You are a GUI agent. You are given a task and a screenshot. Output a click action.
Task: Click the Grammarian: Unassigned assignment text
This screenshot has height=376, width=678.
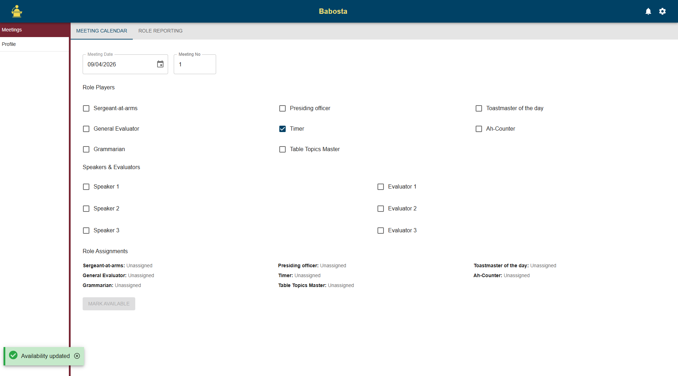112,285
